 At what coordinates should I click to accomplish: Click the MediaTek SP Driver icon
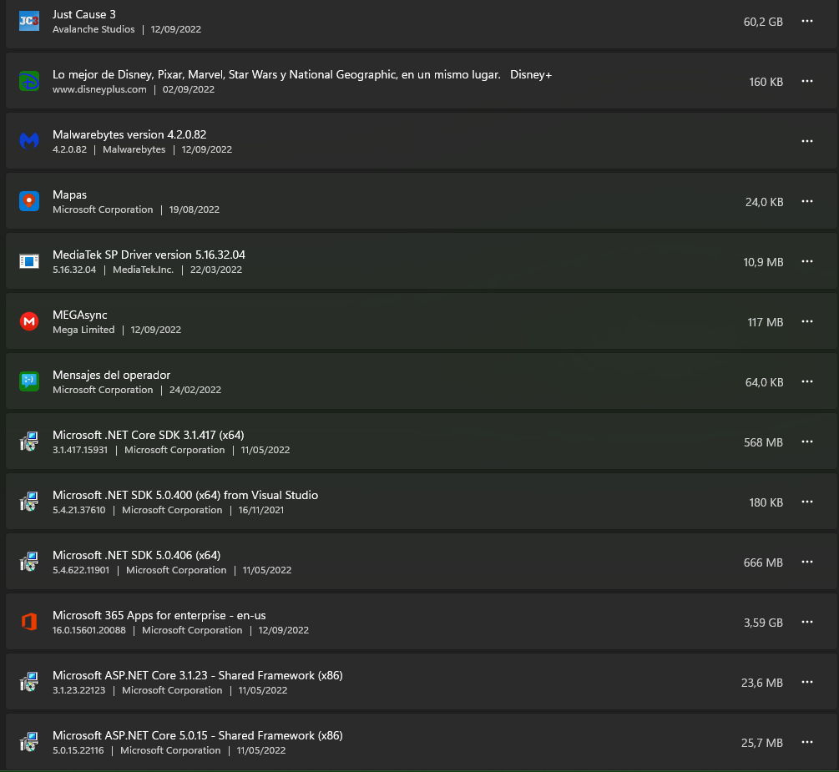(29, 261)
